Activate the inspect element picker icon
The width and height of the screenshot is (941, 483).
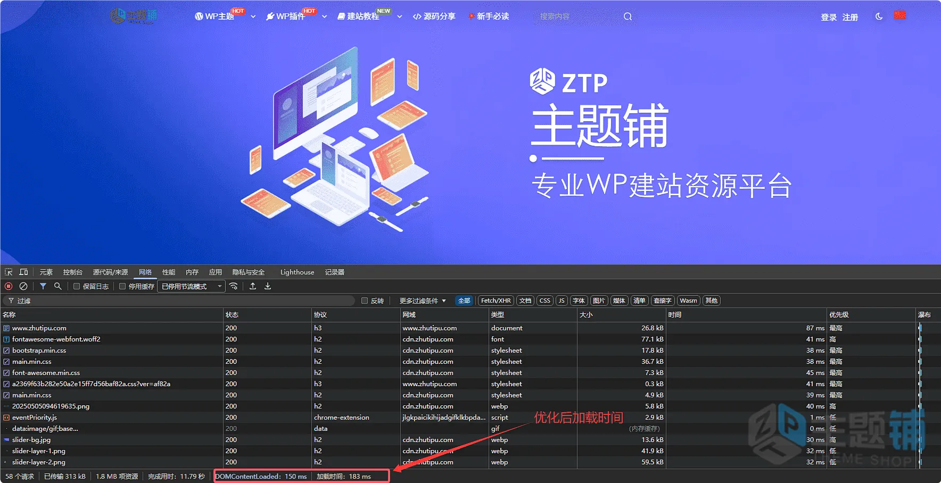point(9,272)
